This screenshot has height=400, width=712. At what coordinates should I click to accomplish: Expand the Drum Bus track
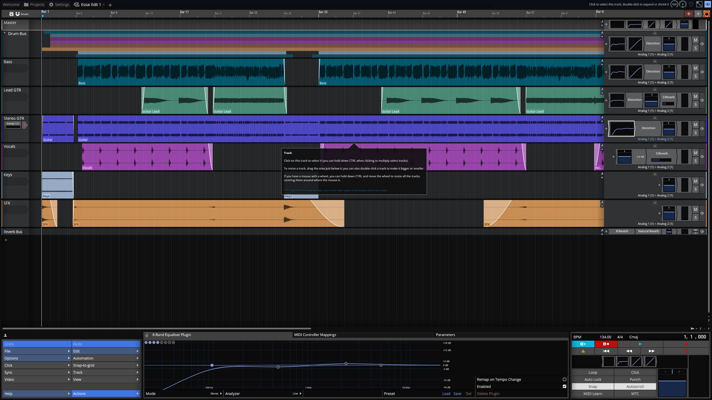(x=4, y=33)
